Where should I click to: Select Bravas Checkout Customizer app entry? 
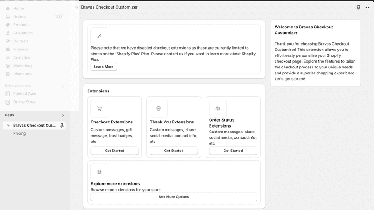tap(34, 125)
